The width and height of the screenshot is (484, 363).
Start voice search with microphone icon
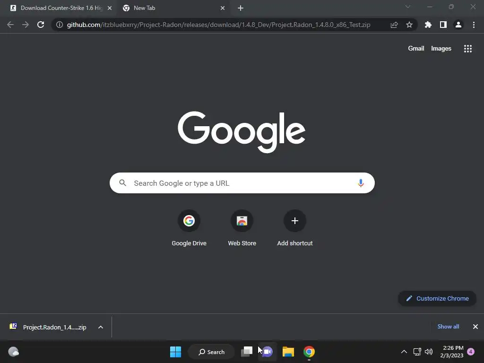pyautogui.click(x=361, y=183)
